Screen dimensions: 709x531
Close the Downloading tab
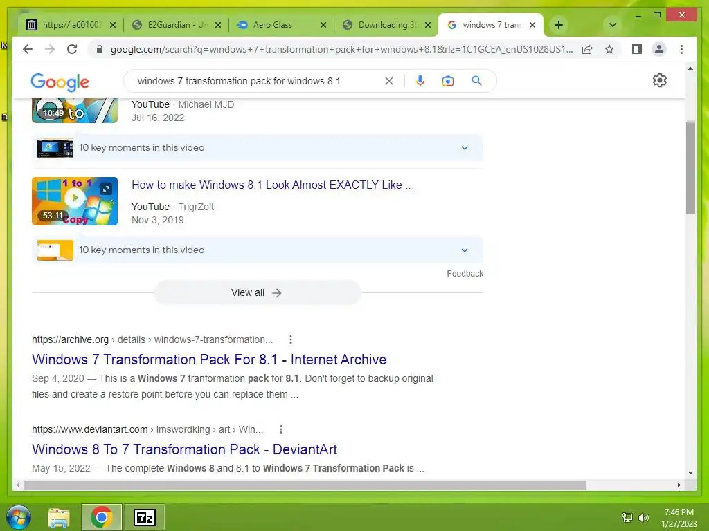[428, 25]
